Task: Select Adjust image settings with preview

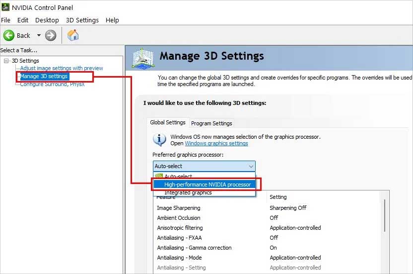Action: 62,68
